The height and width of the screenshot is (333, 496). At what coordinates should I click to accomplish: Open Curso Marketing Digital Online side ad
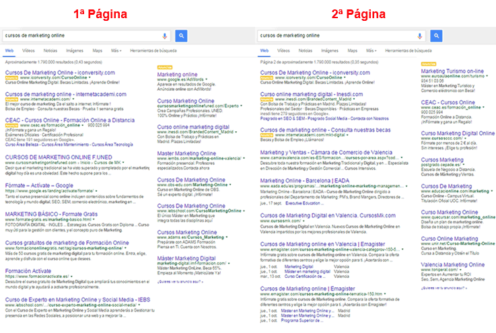coord(458,133)
